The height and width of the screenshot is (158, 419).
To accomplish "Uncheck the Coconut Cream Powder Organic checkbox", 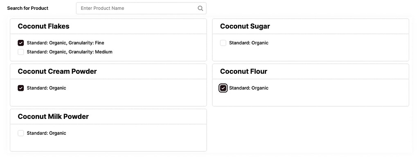I will coord(21,88).
